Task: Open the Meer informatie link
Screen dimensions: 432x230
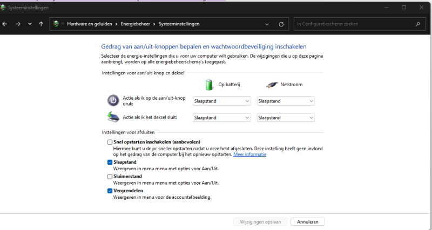Action: pos(249,155)
